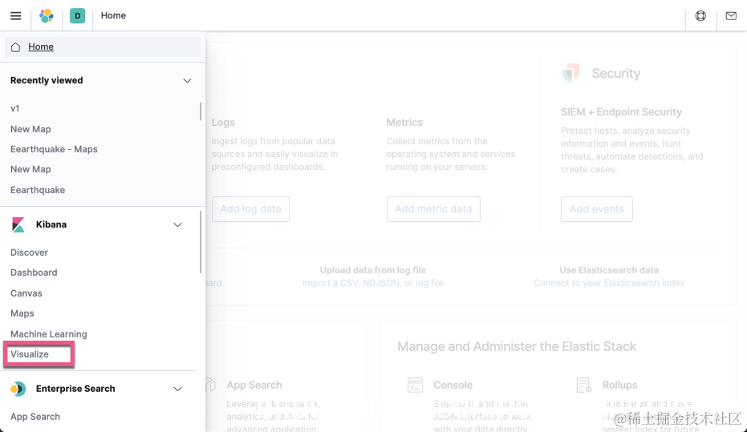Click the Security shield icon
Viewport: 747px width, 432px height.
pos(570,73)
